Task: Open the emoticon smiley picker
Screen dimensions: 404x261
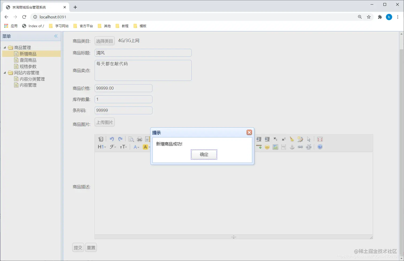Action: (267, 147)
